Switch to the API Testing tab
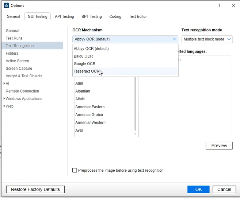Screen dimensions: 240x198 click(64, 16)
